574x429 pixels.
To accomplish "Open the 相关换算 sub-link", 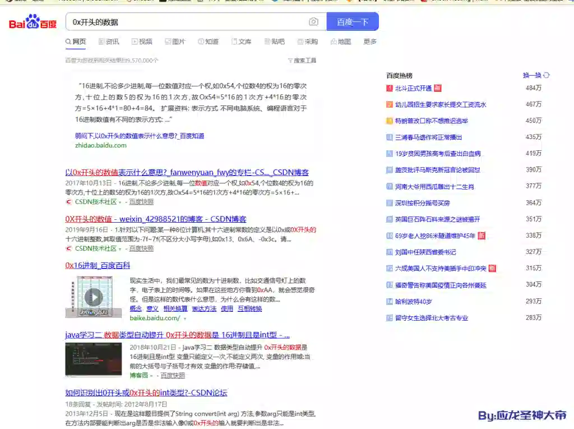I will 175,309.
